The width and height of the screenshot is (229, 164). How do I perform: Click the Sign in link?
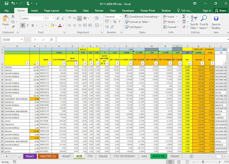pyautogui.click(x=207, y=11)
